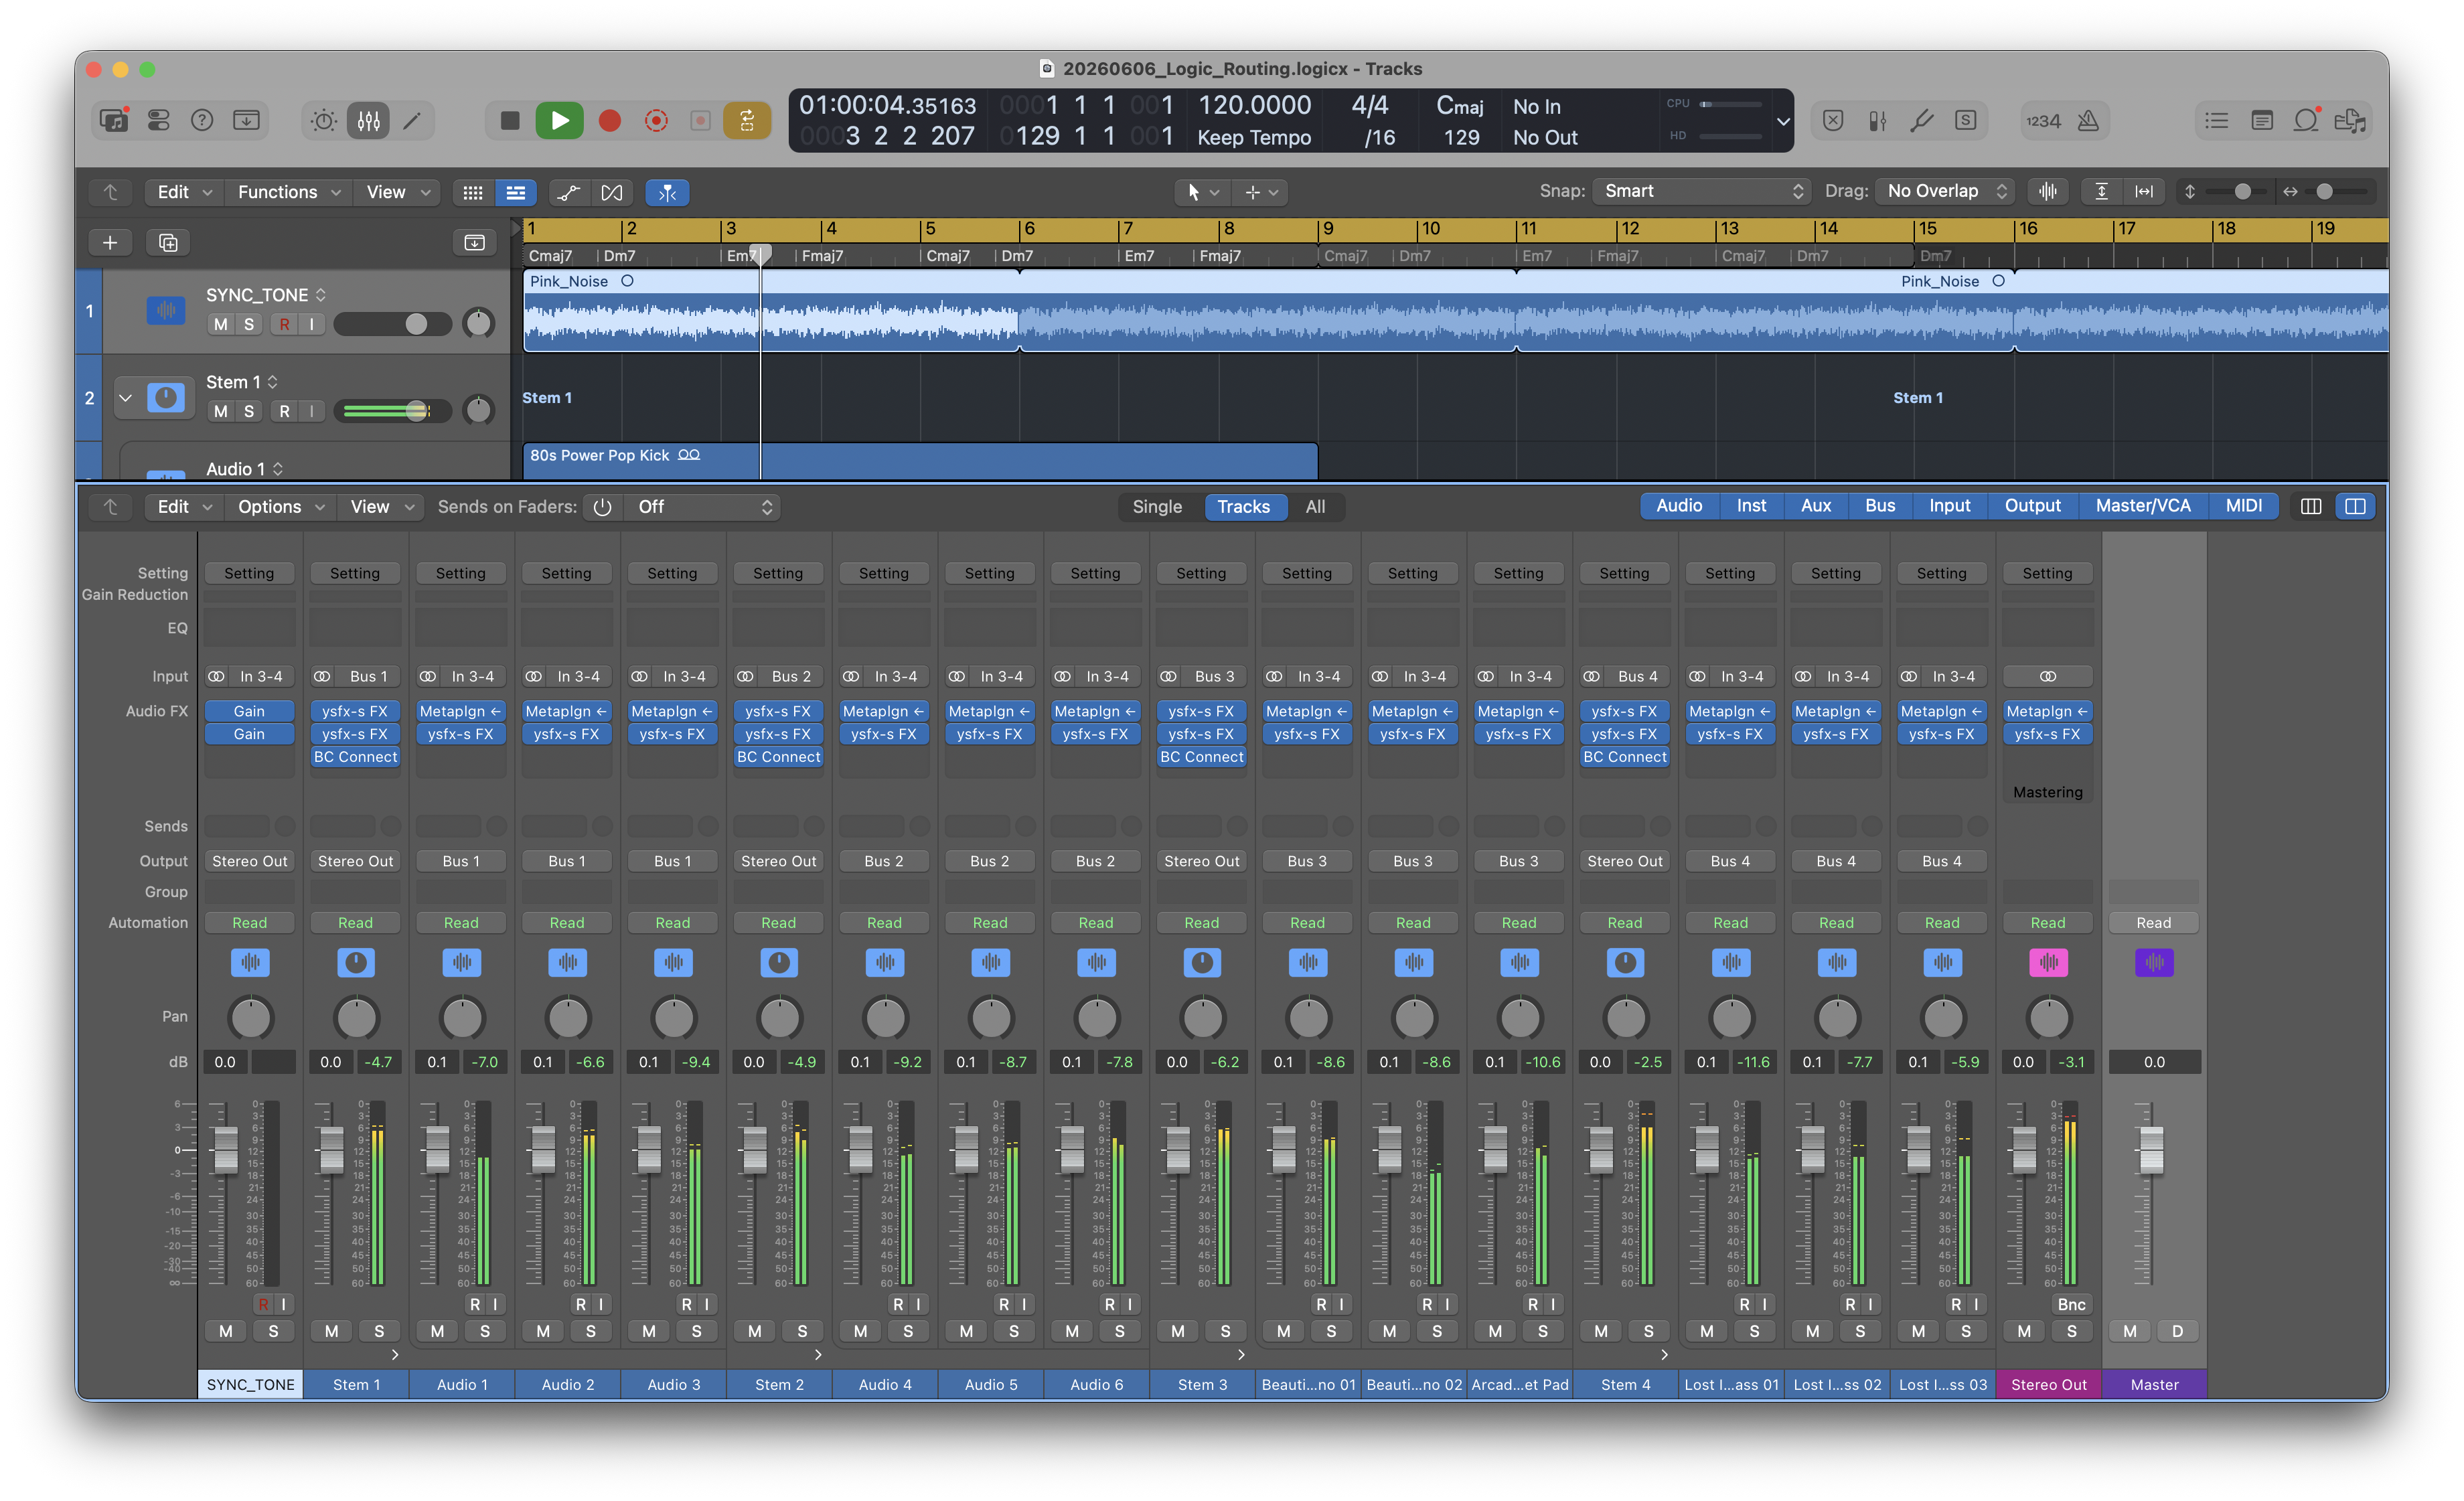Toggle the MIDI channel filter button
The image size is (2464, 1501).
2243,506
